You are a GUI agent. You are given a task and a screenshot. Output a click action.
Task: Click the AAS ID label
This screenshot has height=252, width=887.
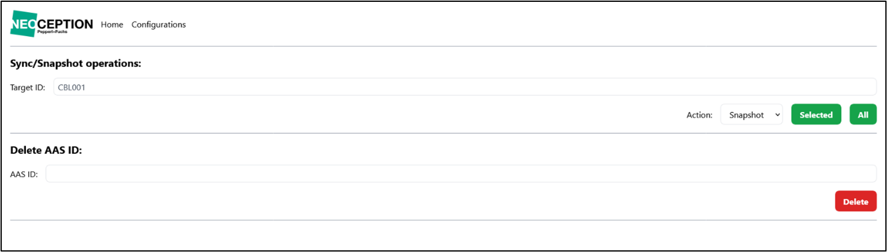tap(24, 174)
